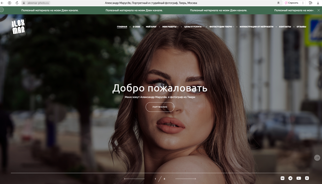This screenshot has height=184, width=322.
Task: Go to МОЙ БЛОГ page
Action: coord(151,27)
